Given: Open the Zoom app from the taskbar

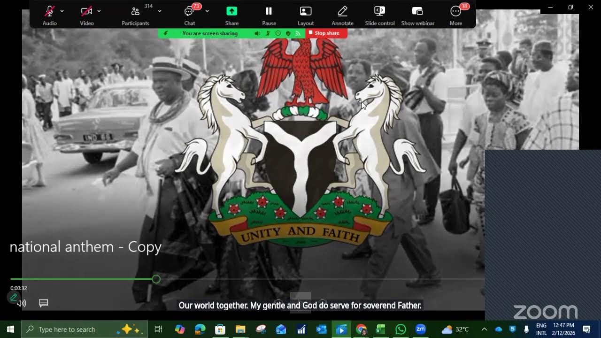Looking at the screenshot, I should [421, 330].
